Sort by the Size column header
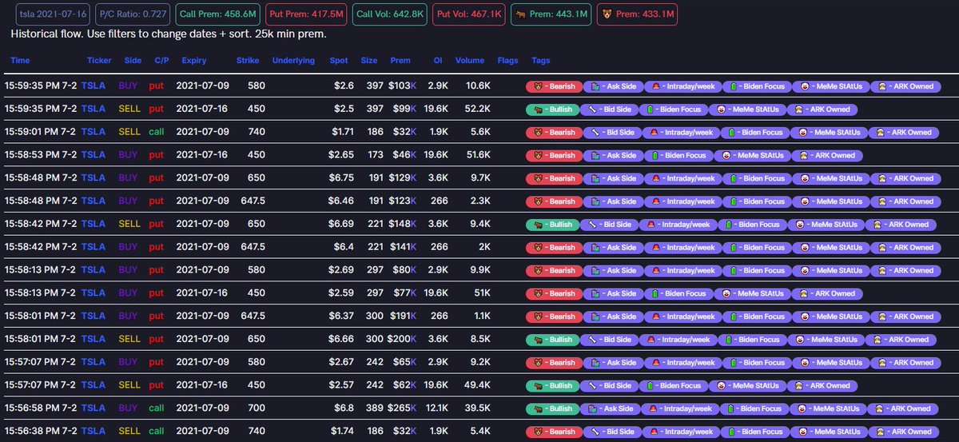The width and height of the screenshot is (959, 442). click(369, 61)
